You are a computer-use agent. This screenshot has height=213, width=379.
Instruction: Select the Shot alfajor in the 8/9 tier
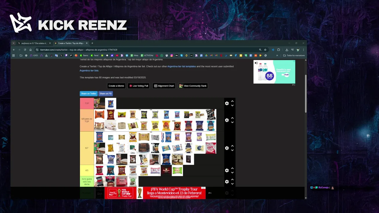(x=110, y=114)
